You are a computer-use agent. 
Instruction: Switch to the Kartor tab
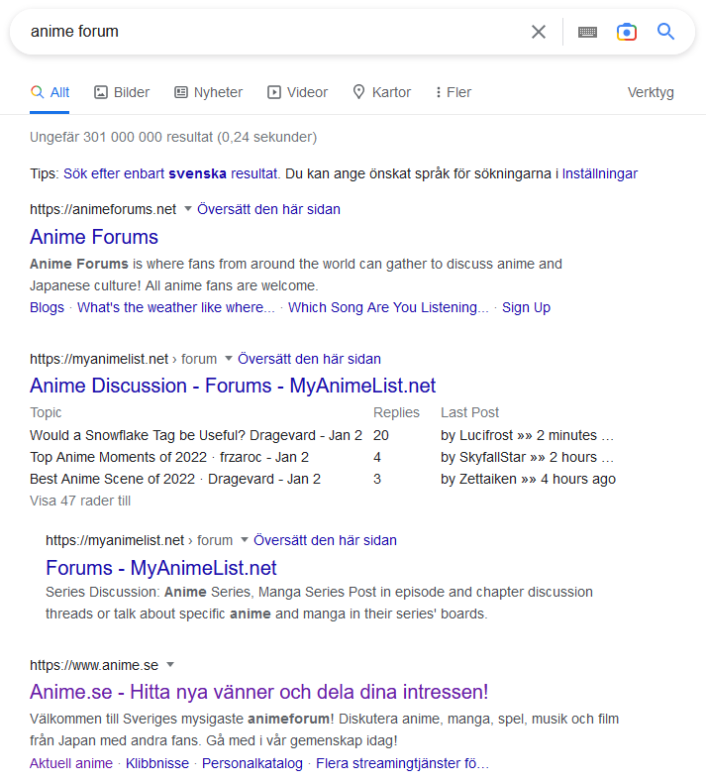[x=381, y=92]
